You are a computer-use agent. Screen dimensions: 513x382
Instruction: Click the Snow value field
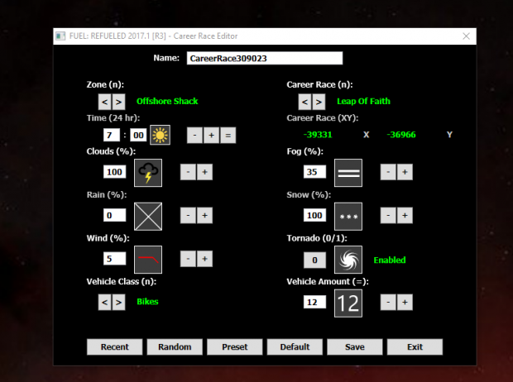click(x=314, y=215)
